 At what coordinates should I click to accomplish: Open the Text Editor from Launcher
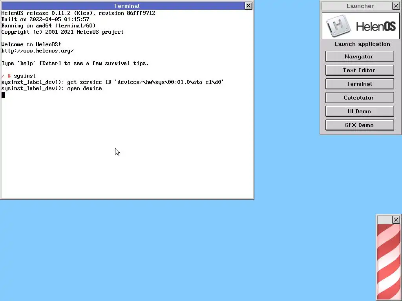(360, 70)
